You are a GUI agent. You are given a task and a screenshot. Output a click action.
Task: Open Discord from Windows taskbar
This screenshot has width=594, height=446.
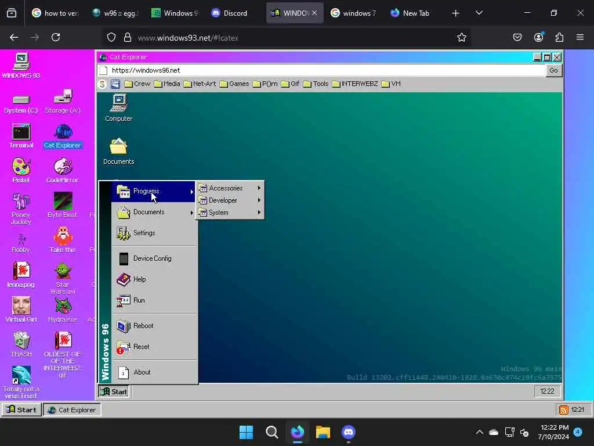[x=349, y=432]
